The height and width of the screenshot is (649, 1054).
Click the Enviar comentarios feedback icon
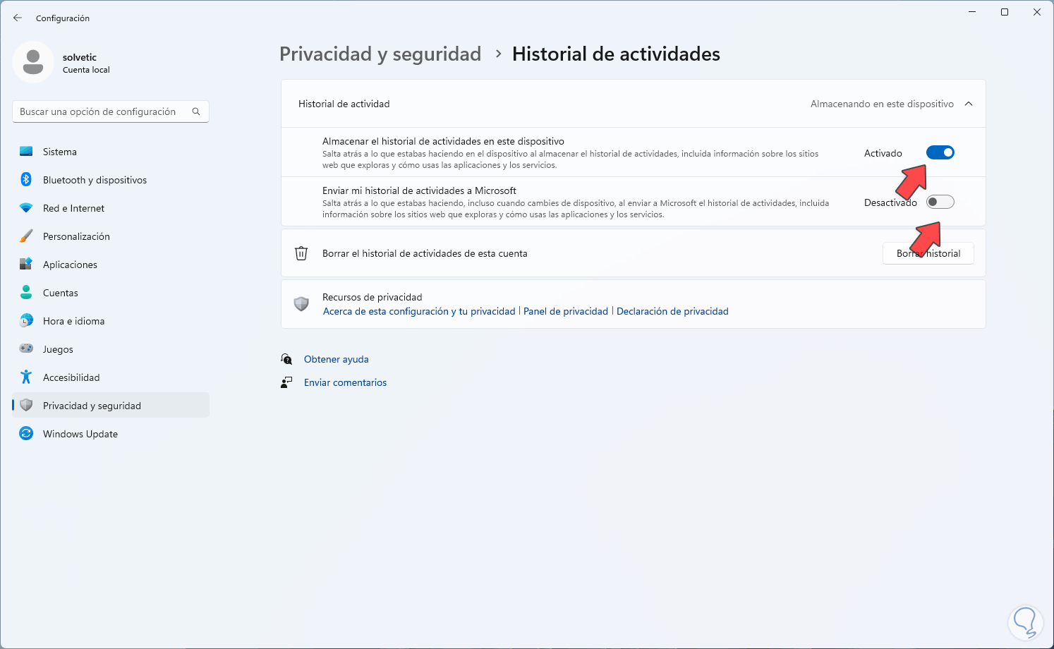[286, 382]
